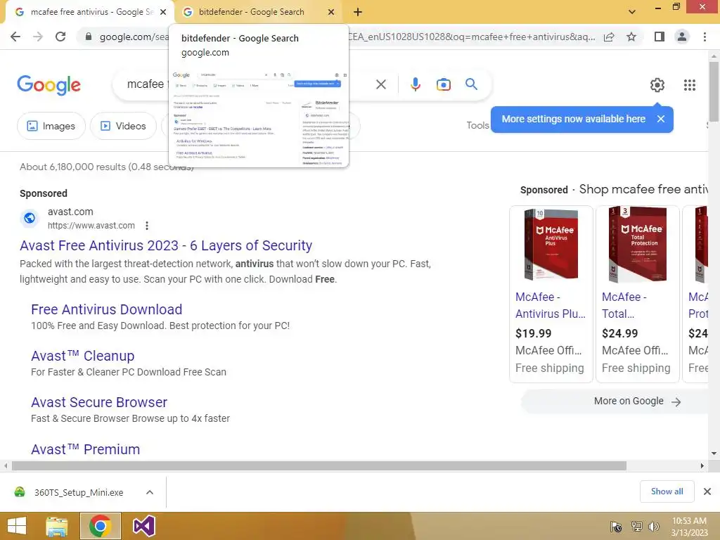The height and width of the screenshot is (540, 720).
Task: Open the McAfee - Antivirus Plu... product title
Action: [550, 305]
